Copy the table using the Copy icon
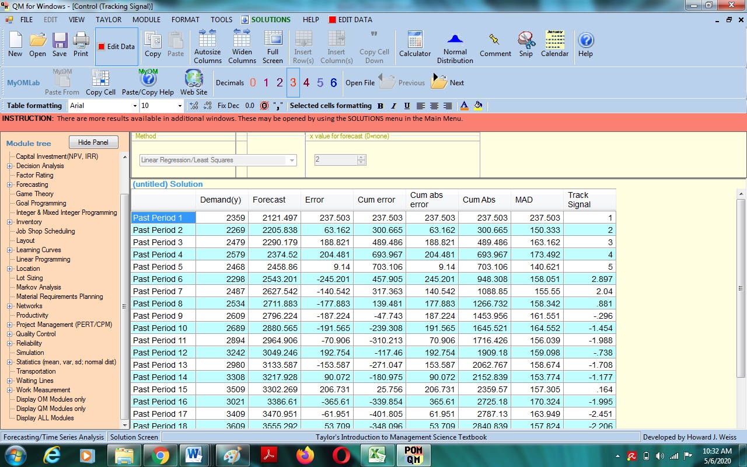Viewport: 747px width, 467px height. tap(153, 45)
